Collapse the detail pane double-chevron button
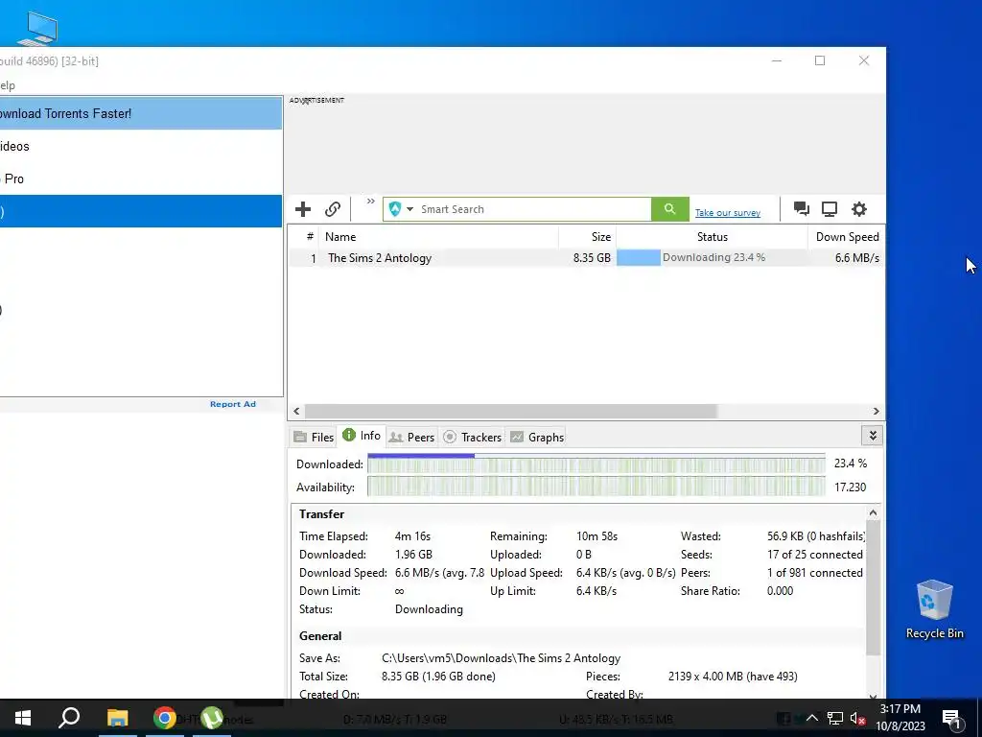This screenshot has width=982, height=737. (873, 435)
